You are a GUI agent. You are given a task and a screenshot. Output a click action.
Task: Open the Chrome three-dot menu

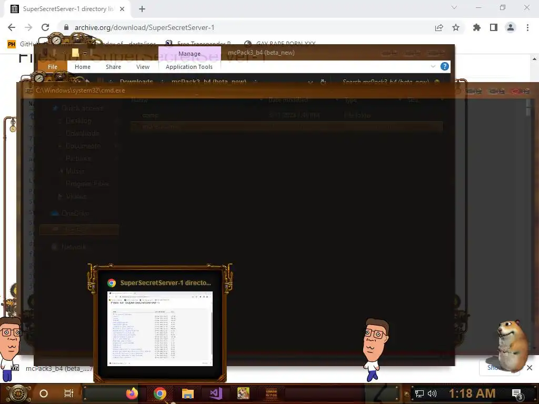click(x=527, y=27)
